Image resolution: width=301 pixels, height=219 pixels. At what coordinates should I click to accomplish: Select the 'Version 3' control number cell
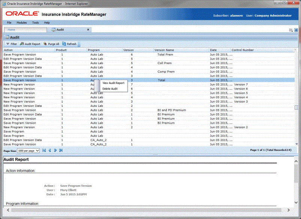pyautogui.click(x=241, y=102)
